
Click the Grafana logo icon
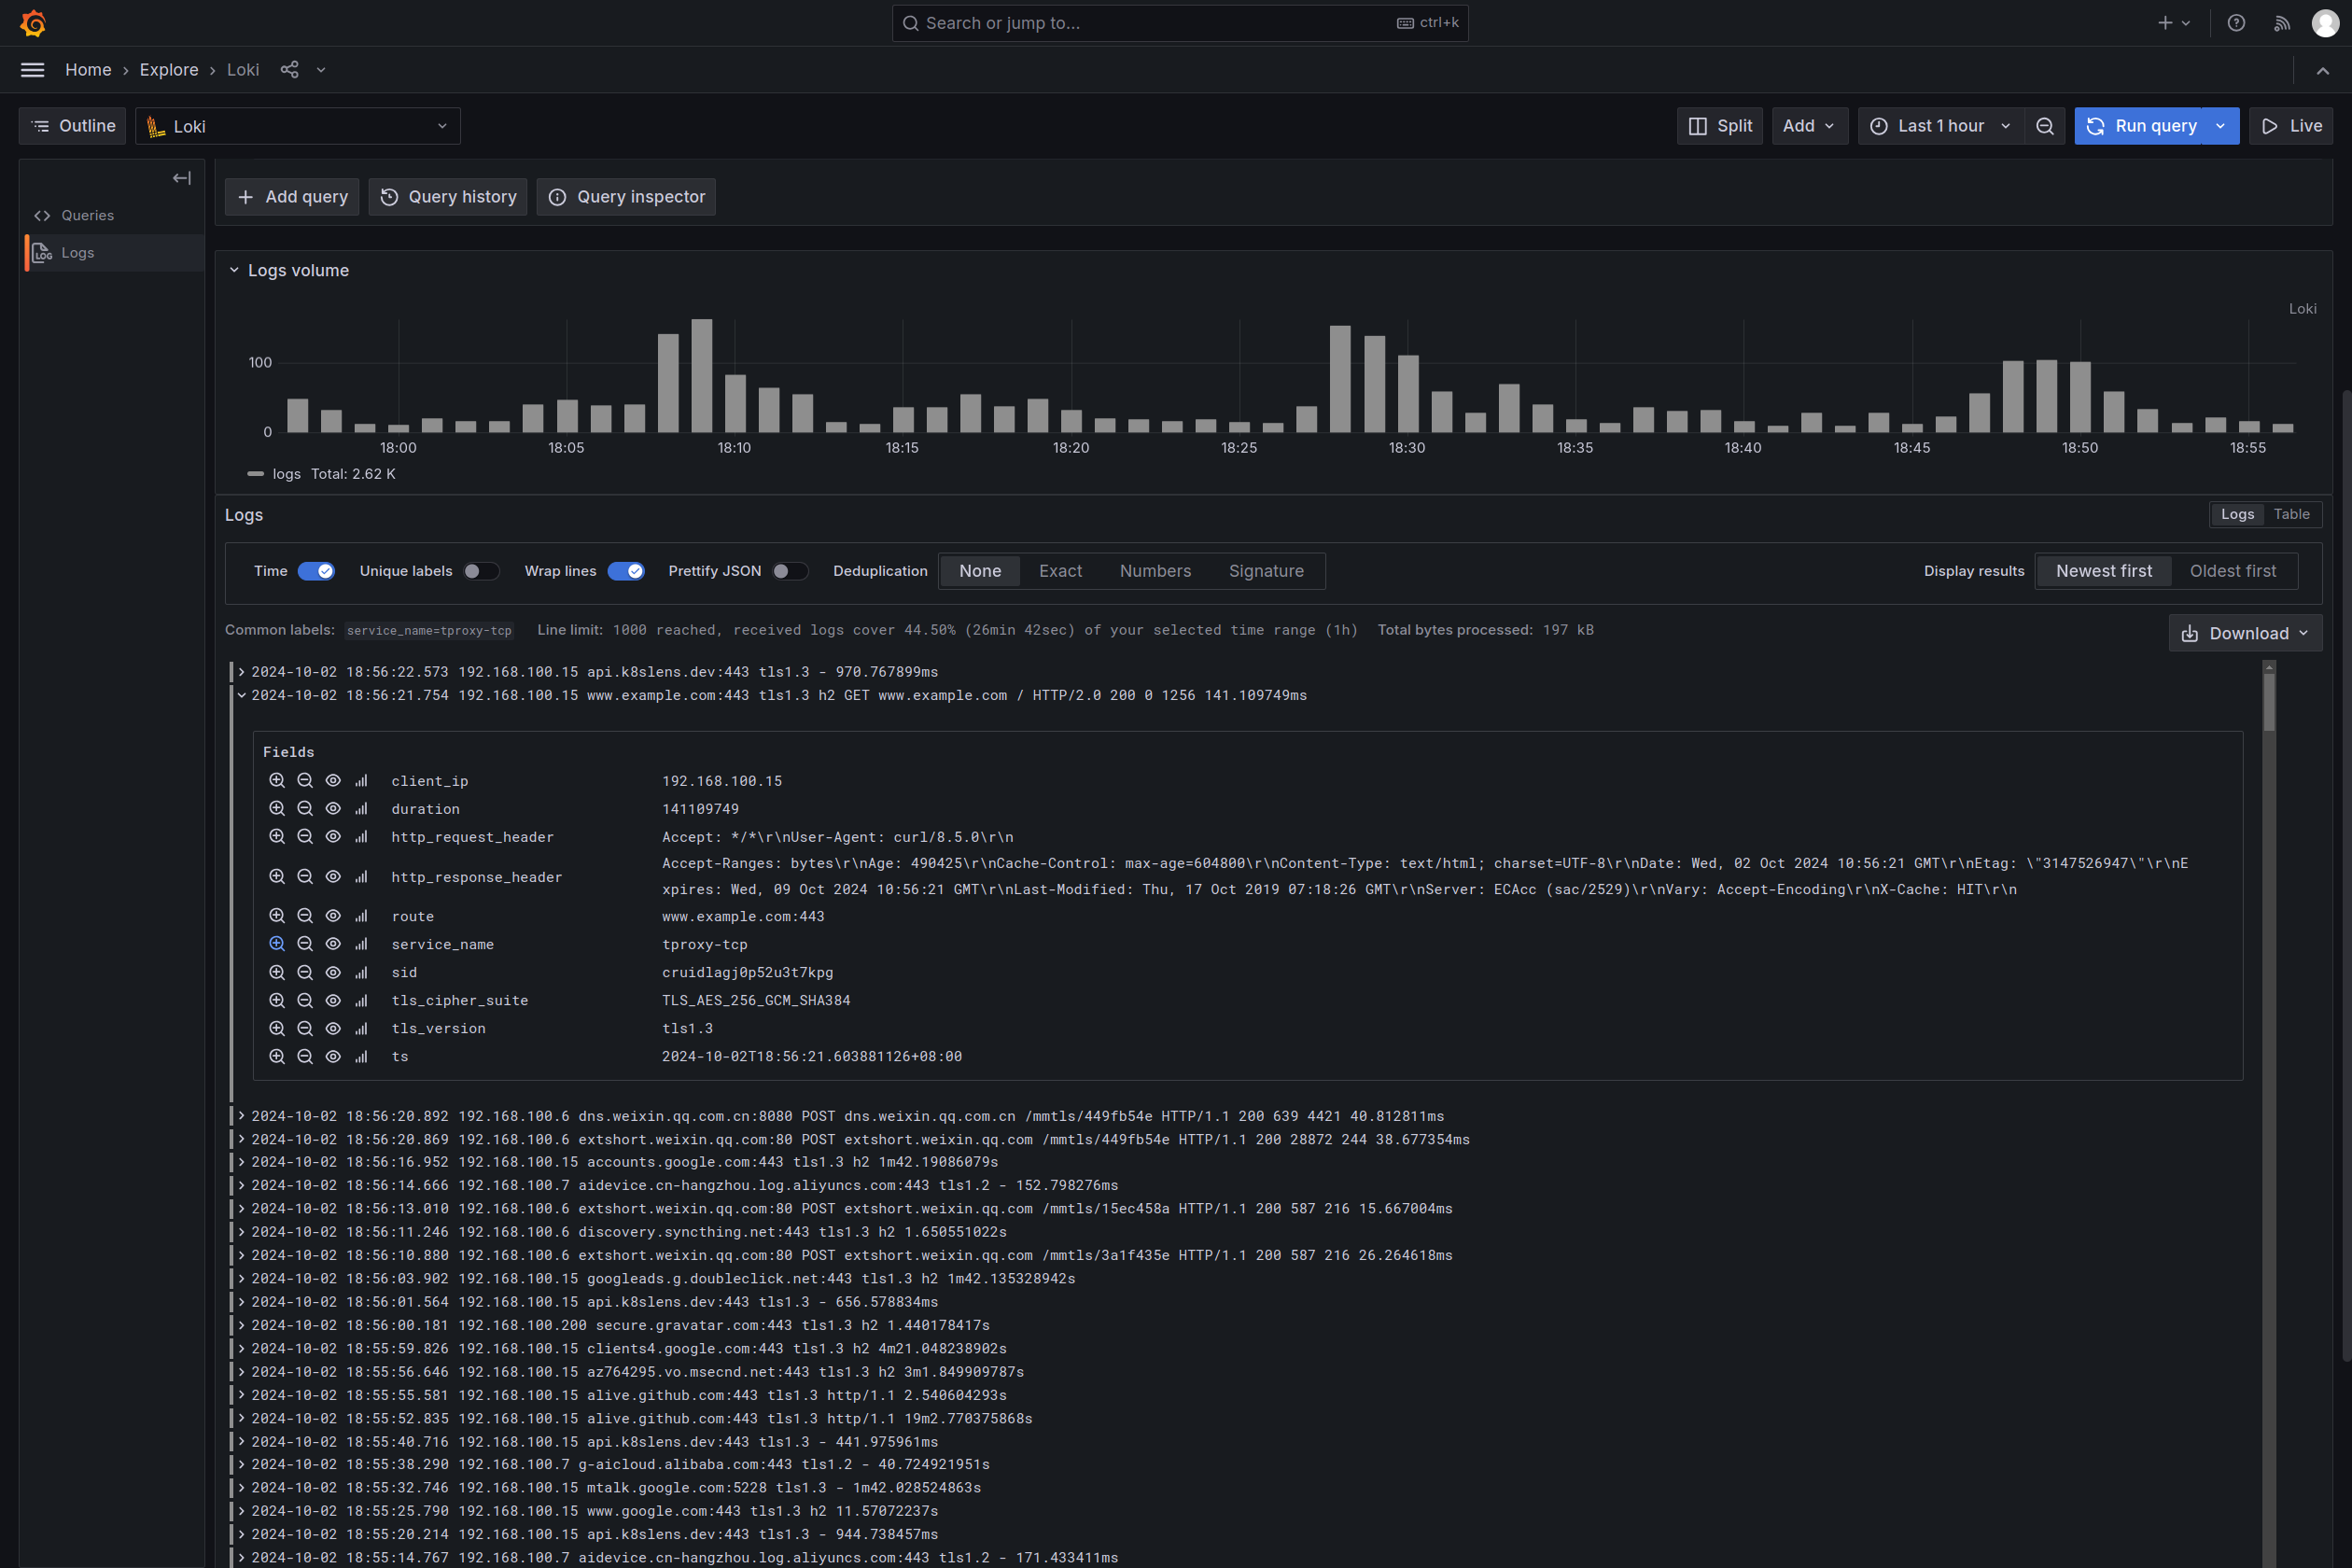[33, 23]
